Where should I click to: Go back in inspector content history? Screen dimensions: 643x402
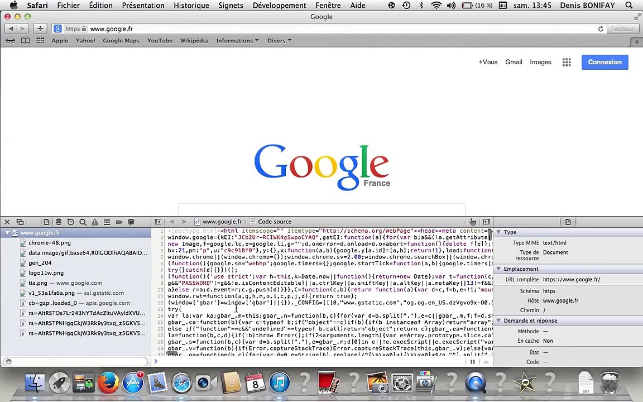(172, 222)
